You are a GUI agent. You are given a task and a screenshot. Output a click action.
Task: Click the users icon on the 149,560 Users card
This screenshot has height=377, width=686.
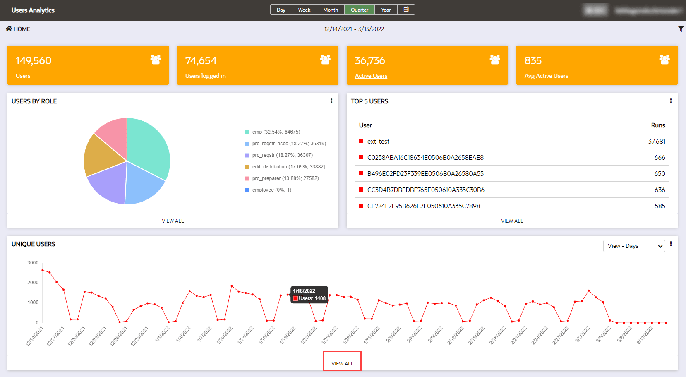tap(155, 60)
